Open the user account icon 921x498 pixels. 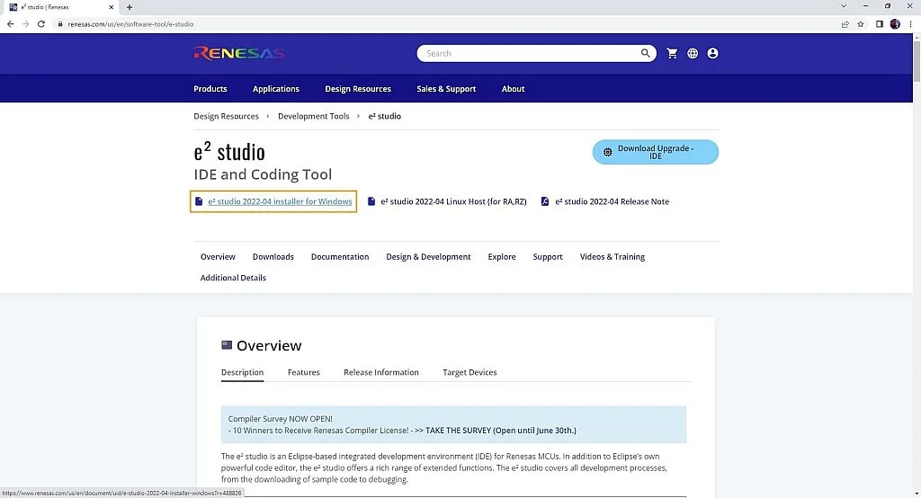[x=712, y=53]
